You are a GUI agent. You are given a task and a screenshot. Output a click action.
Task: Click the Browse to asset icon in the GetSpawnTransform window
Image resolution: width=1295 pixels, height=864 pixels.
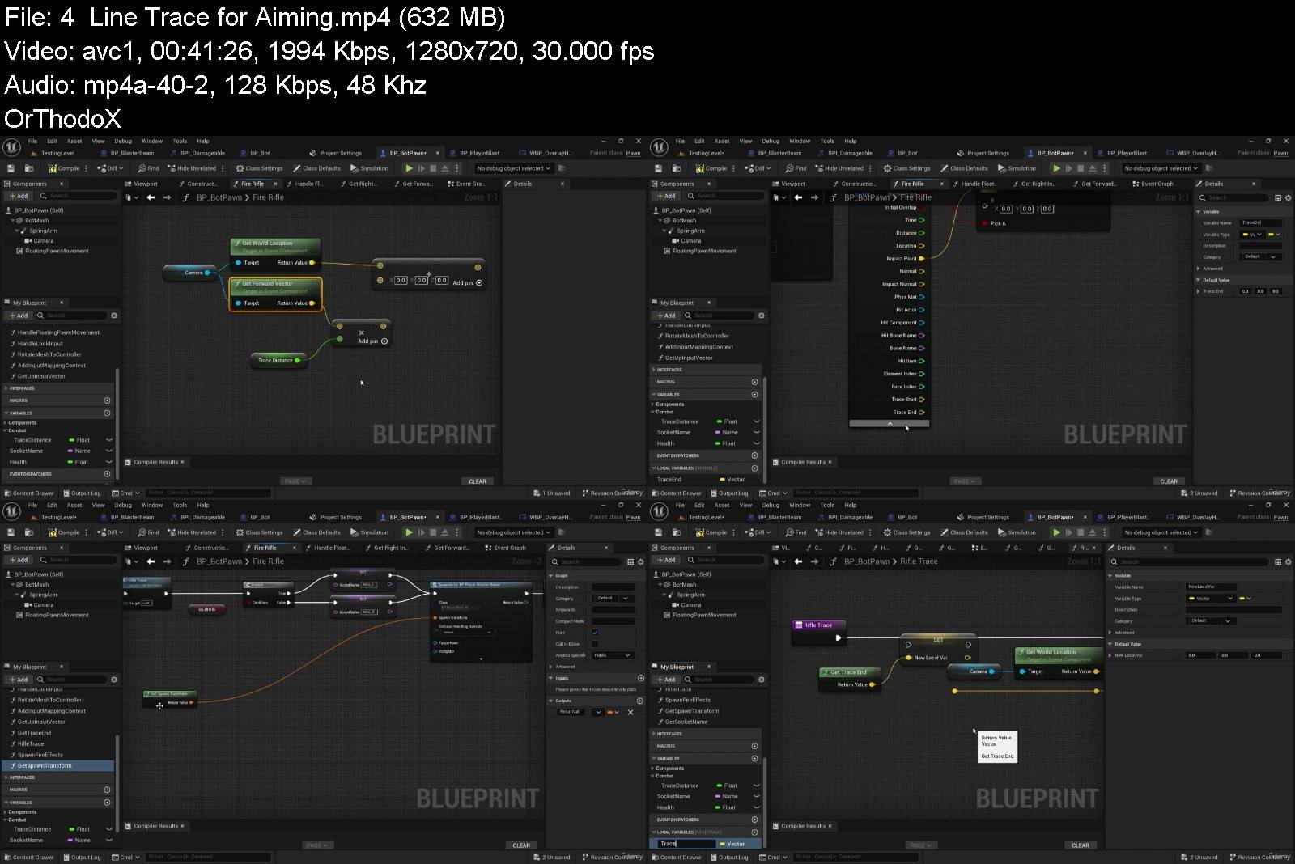(x=28, y=532)
